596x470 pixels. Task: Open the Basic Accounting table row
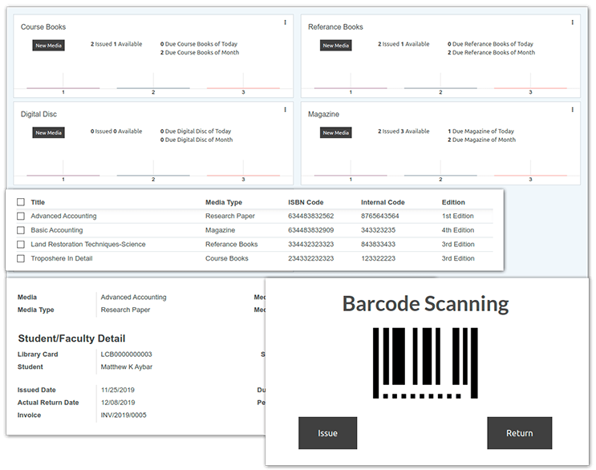tap(254, 230)
